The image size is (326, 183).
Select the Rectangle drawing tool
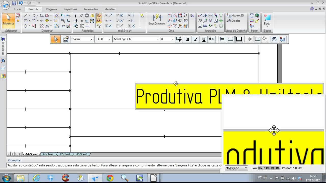coord(25,21)
